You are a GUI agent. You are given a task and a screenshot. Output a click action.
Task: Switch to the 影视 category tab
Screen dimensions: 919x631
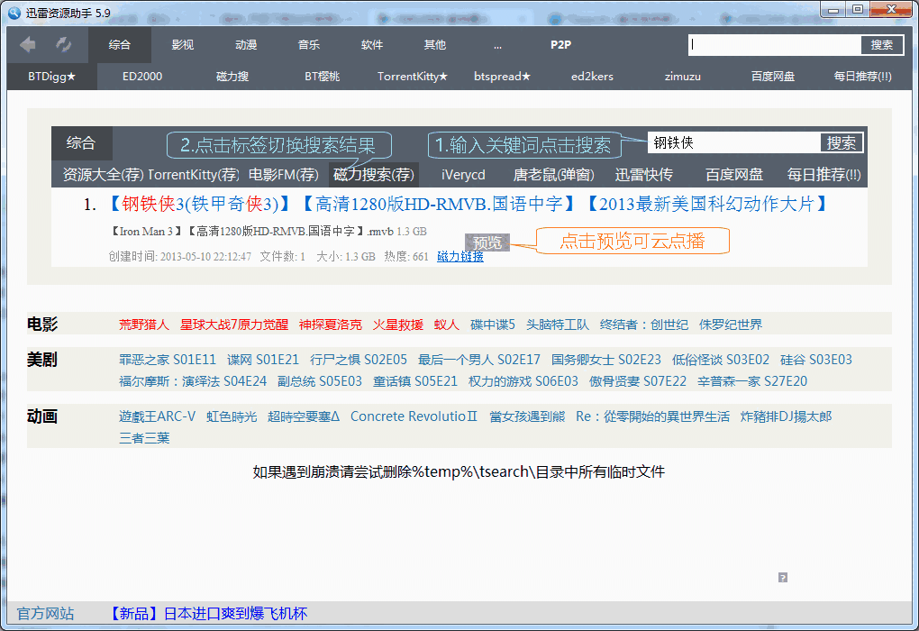[183, 45]
